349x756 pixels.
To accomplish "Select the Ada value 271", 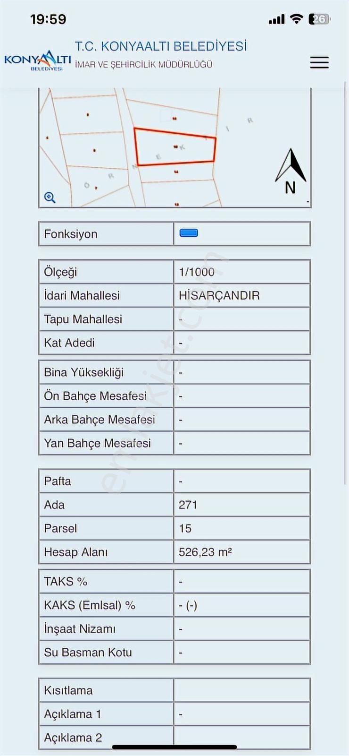I will point(187,504).
